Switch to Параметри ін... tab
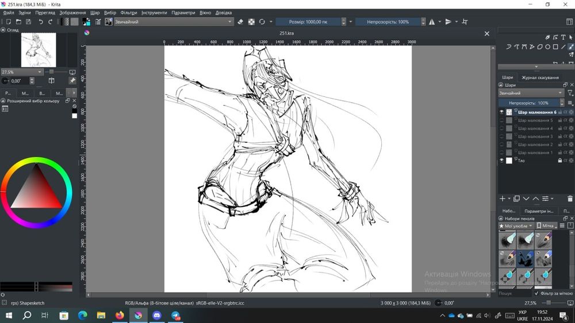 (539, 211)
